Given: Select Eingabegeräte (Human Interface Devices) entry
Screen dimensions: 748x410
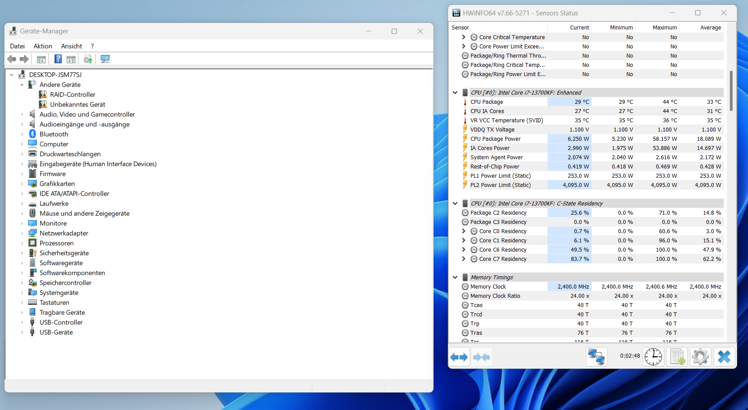Looking at the screenshot, I should click(x=98, y=164).
